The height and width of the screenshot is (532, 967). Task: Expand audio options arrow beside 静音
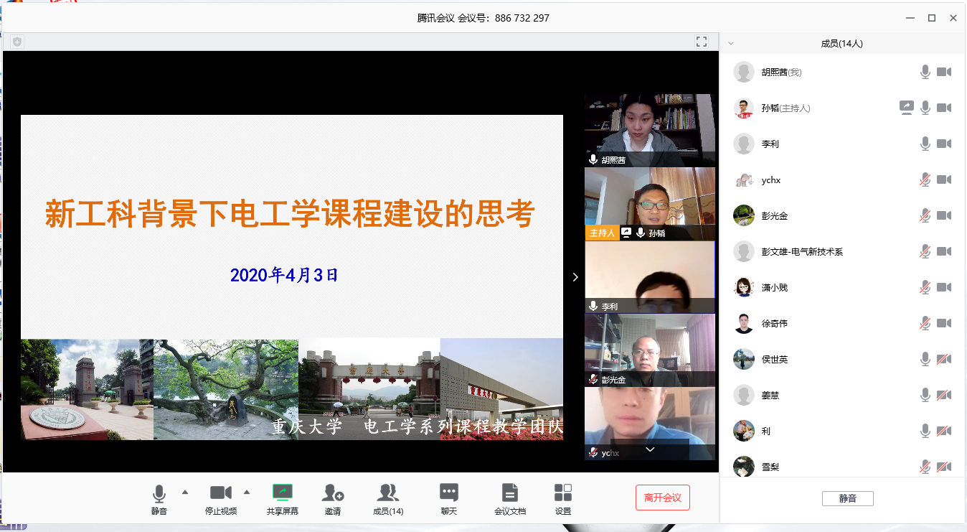click(185, 492)
